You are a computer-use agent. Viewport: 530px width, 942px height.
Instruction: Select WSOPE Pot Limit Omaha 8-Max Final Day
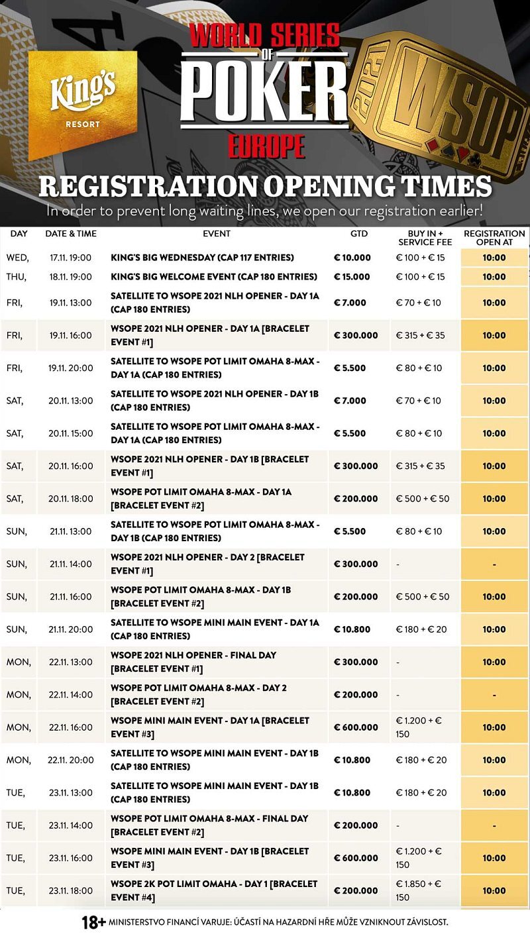click(265, 825)
